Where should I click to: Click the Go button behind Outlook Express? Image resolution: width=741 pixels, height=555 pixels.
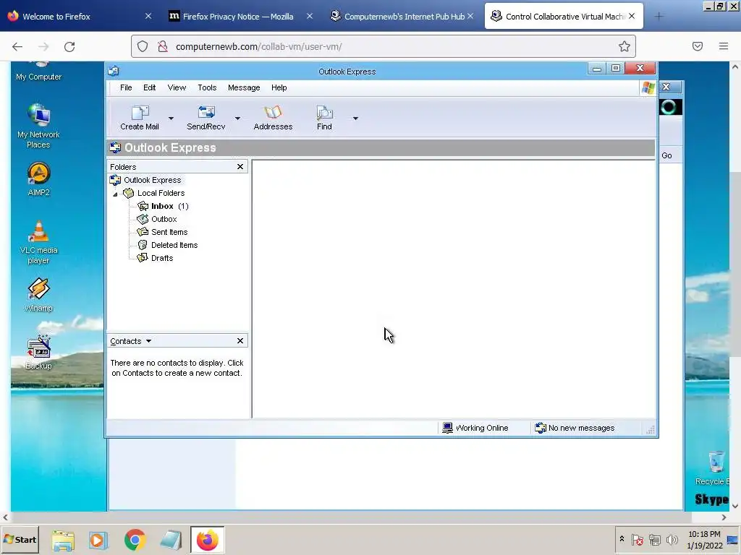(666, 155)
